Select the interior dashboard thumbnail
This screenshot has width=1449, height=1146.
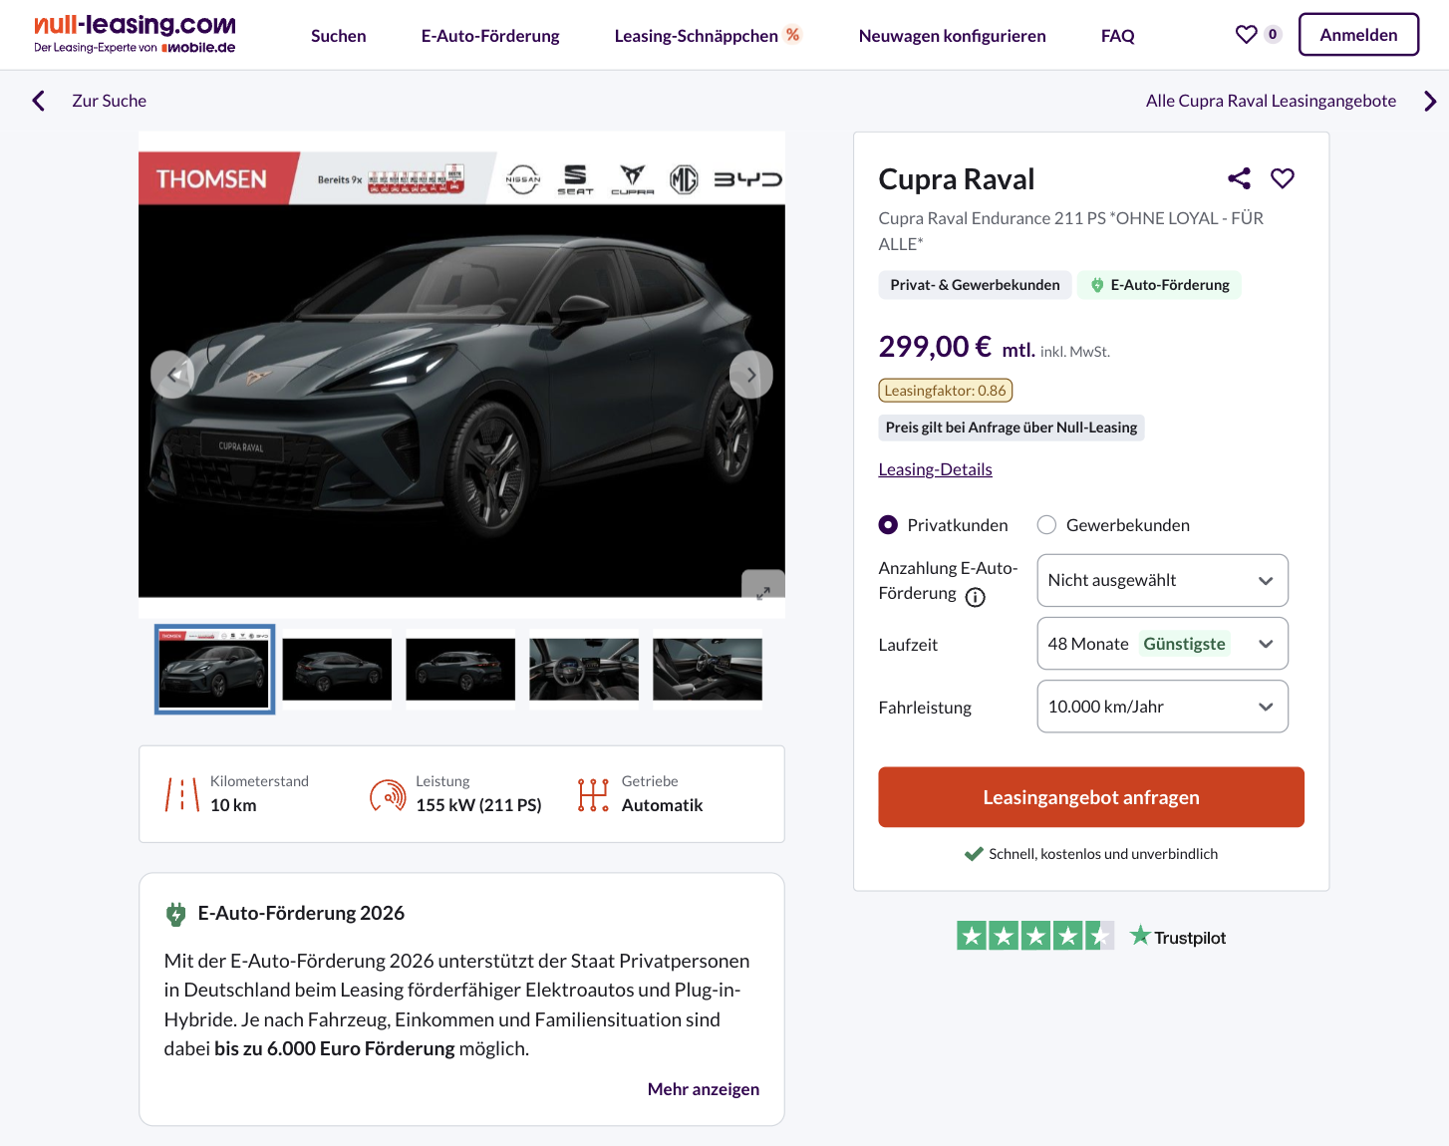[584, 669]
